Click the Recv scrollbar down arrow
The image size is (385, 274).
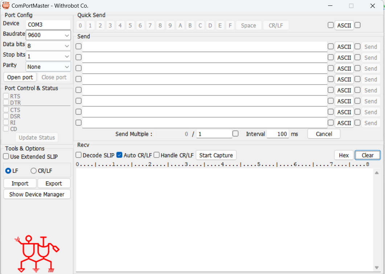[x=377, y=267]
